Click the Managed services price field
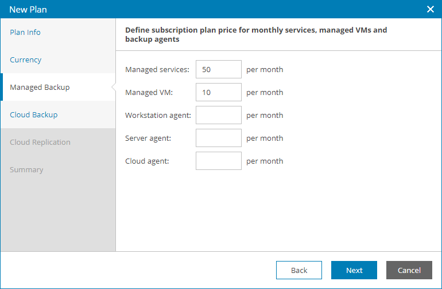The height and width of the screenshot is (289, 442). pyautogui.click(x=218, y=70)
